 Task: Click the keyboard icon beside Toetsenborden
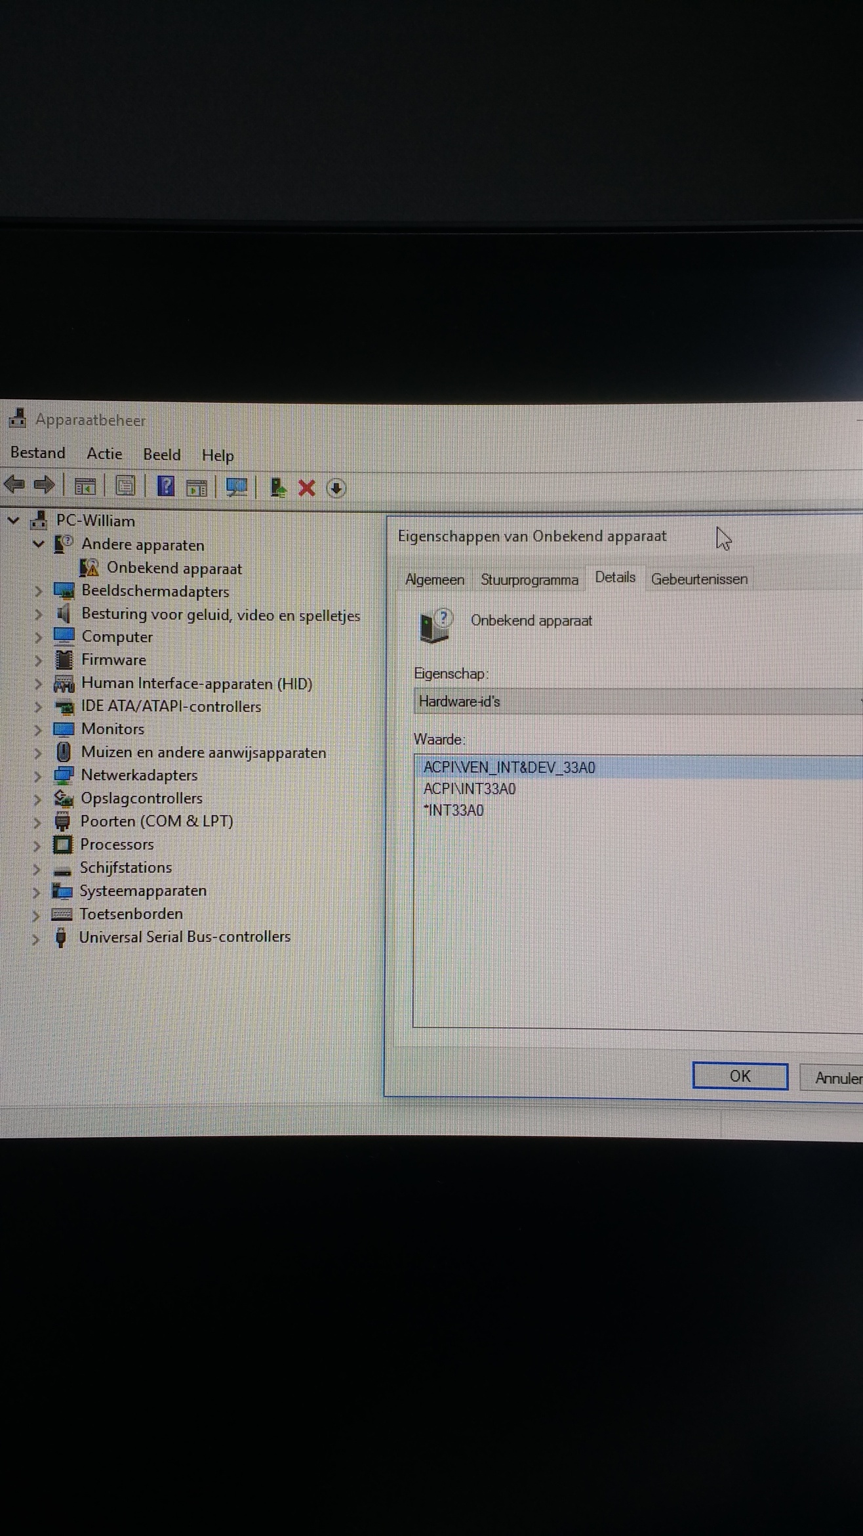click(62, 914)
